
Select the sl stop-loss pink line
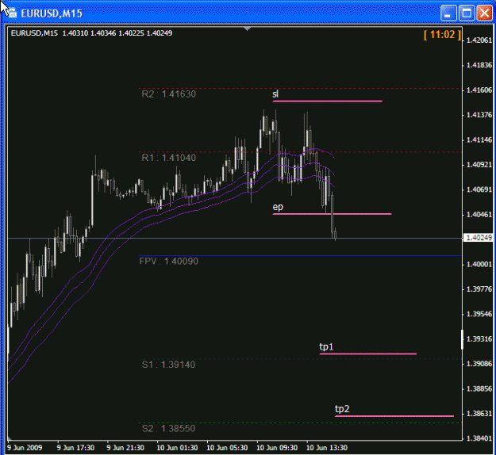point(328,101)
